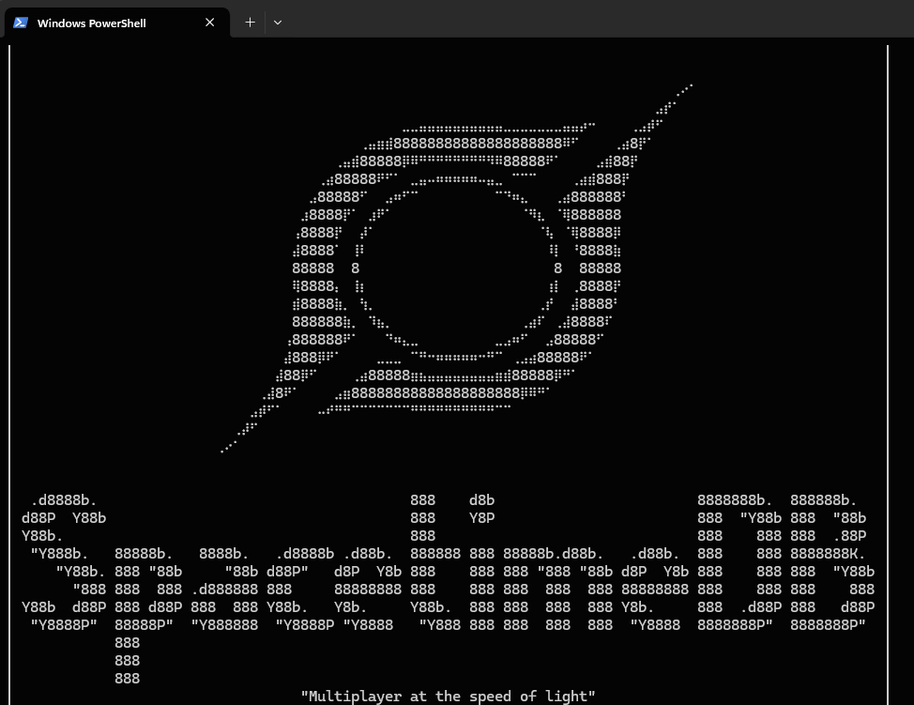
Task: Click the right 8 inside the ring
Action: pyautogui.click(x=558, y=268)
